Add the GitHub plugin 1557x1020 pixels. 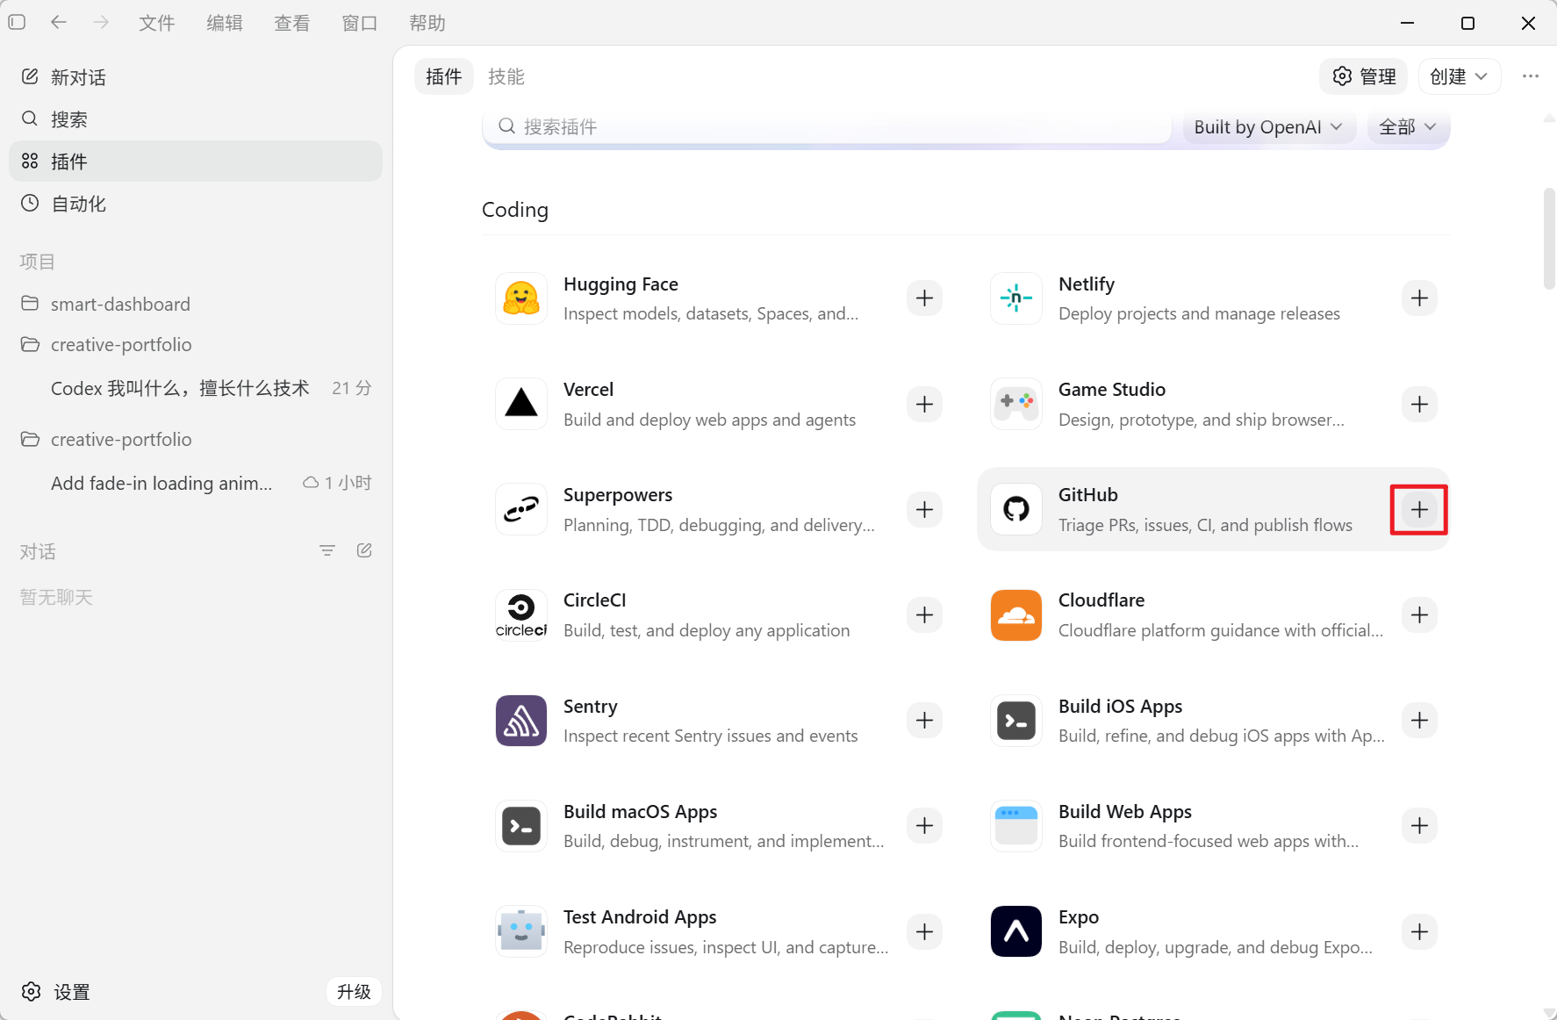(1419, 509)
